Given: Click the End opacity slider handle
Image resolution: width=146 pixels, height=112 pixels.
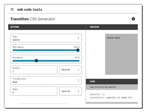Looking at the screenshot, I should pos(36,61).
